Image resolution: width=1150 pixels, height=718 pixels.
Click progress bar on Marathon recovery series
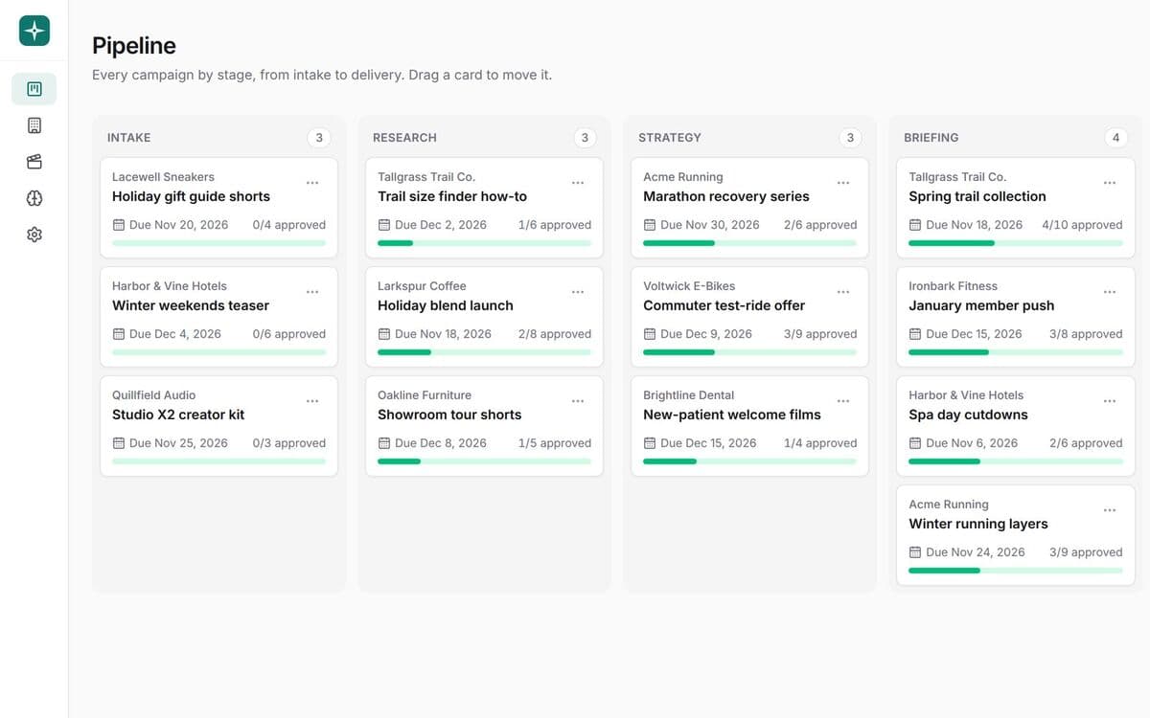coord(749,243)
